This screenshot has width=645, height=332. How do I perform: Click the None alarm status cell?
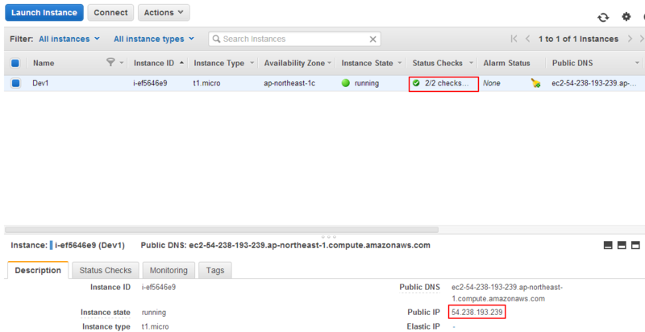[x=492, y=84]
